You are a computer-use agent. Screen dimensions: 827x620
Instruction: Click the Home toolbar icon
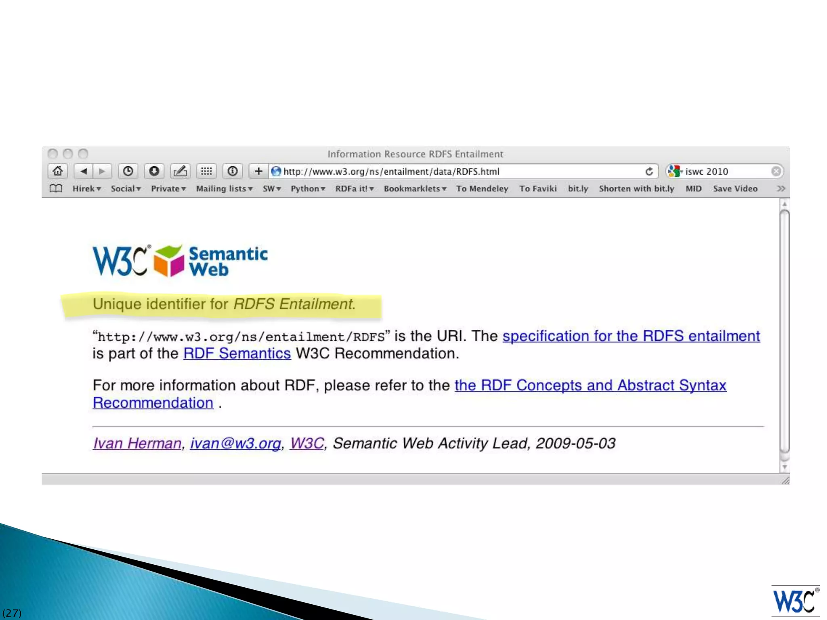(x=58, y=171)
